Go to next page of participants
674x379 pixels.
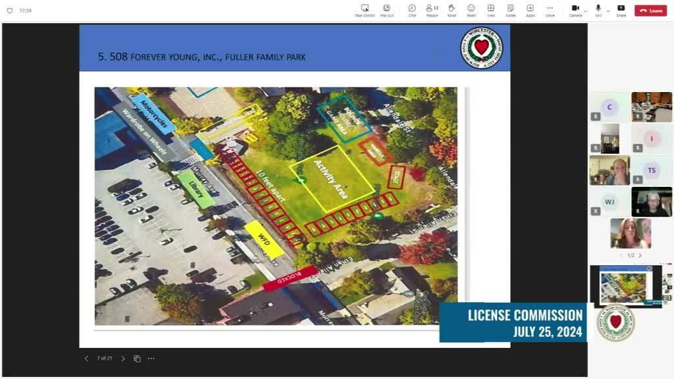tap(640, 255)
